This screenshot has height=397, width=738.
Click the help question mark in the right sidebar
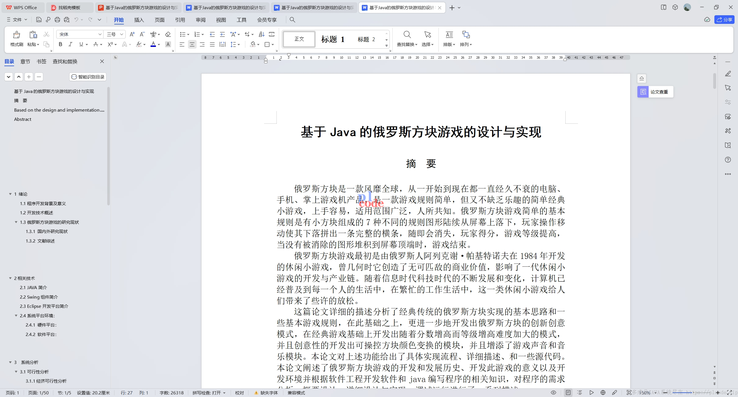click(728, 160)
